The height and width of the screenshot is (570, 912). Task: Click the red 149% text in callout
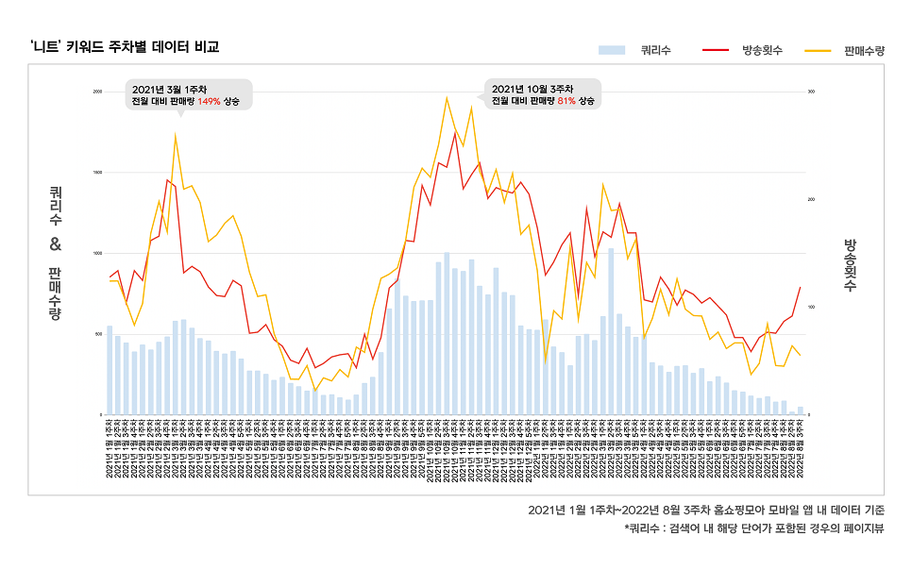point(209,101)
